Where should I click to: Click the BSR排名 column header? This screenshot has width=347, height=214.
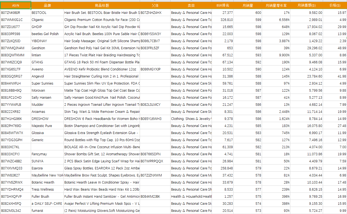[223, 5]
